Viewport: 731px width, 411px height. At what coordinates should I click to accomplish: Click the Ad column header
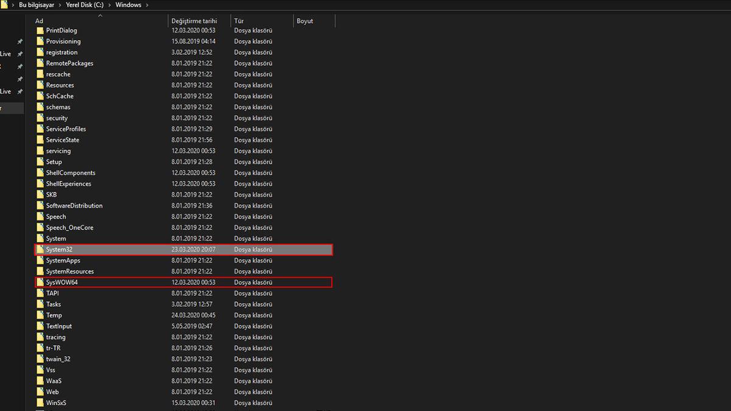(39, 21)
